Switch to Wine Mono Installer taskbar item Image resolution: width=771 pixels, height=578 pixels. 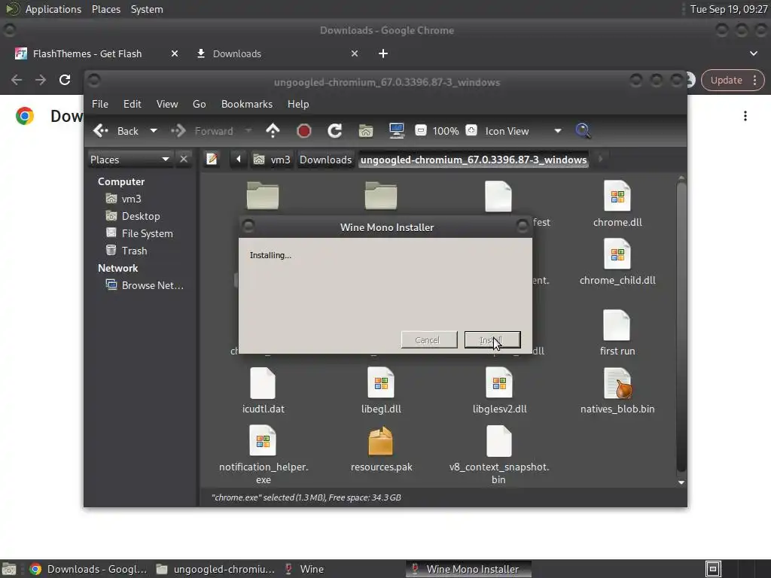pos(468,569)
